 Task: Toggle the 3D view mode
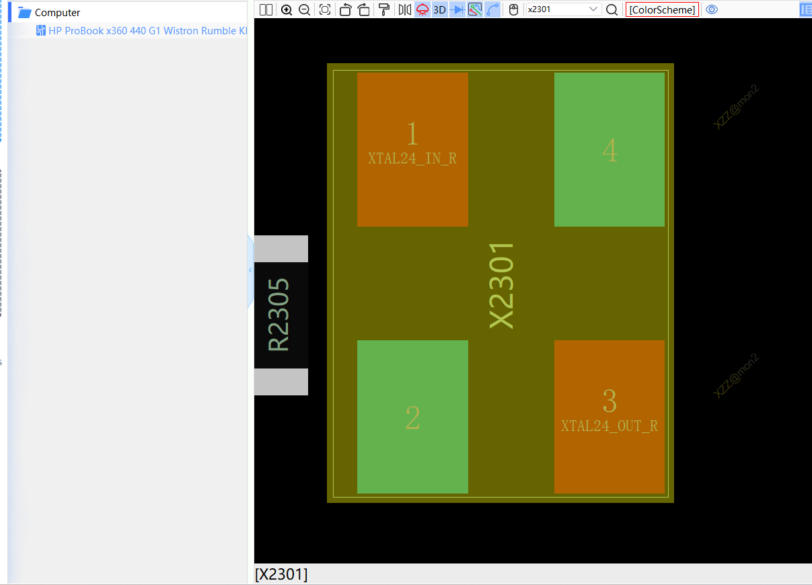click(x=439, y=9)
